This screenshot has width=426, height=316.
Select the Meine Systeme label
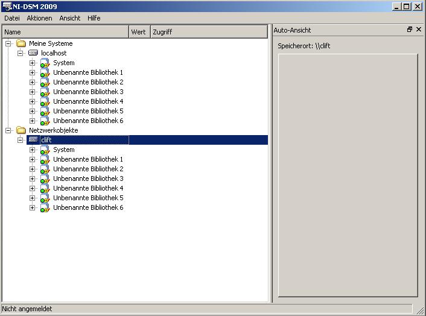click(51, 43)
